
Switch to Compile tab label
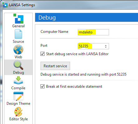tap(18, 88)
